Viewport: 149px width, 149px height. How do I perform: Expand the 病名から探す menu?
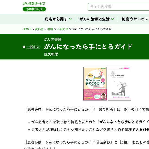(x=58, y=19)
